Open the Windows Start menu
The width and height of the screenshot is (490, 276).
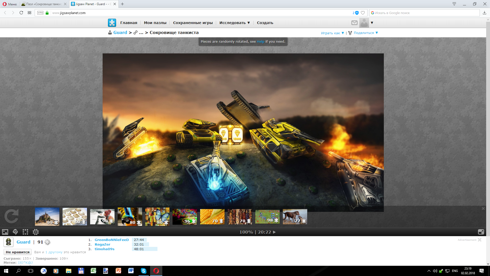point(6,271)
